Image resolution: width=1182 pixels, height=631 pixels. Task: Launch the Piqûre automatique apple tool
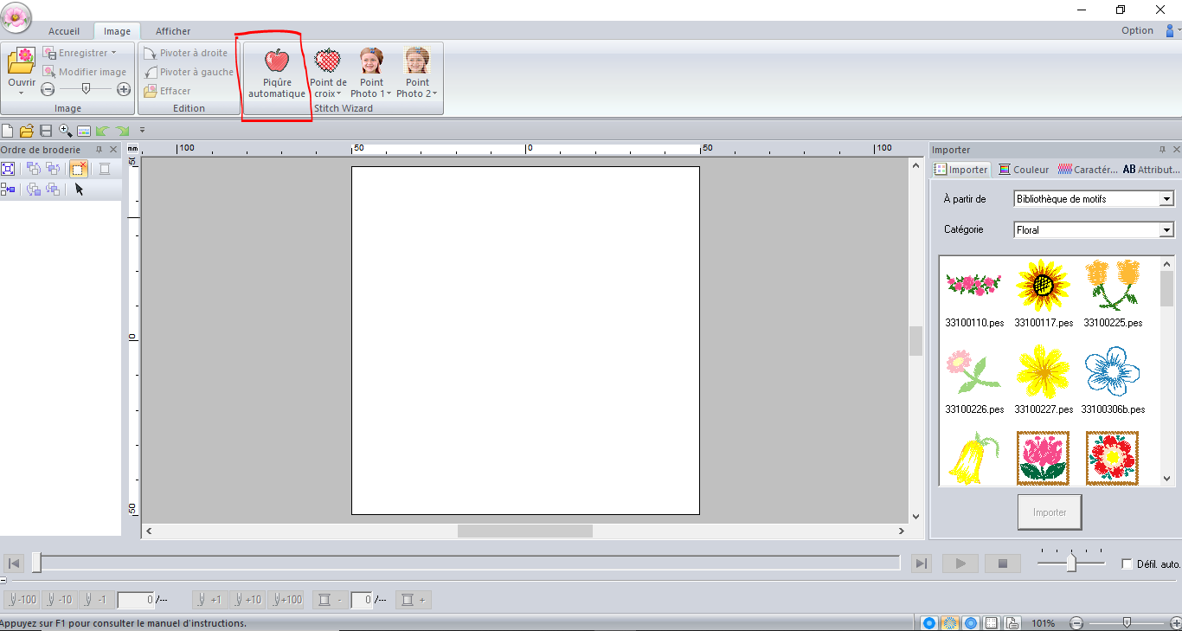click(x=277, y=74)
